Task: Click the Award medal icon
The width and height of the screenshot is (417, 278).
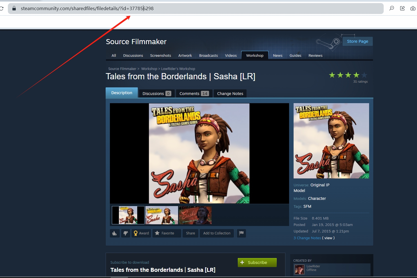Action: [x=136, y=233]
